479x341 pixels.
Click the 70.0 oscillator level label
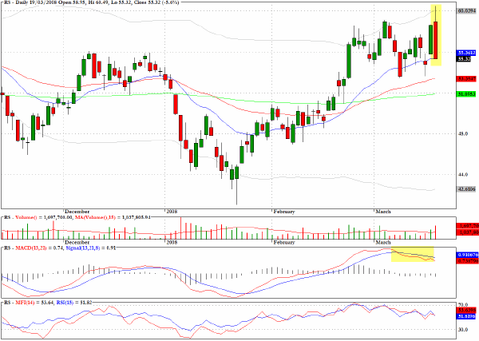463,304
